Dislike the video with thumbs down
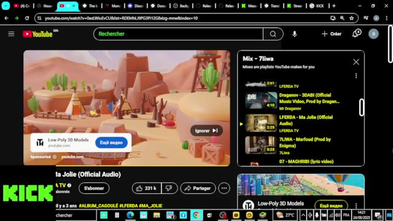Screen dimensions: 393x221 pyautogui.click(x=169, y=188)
